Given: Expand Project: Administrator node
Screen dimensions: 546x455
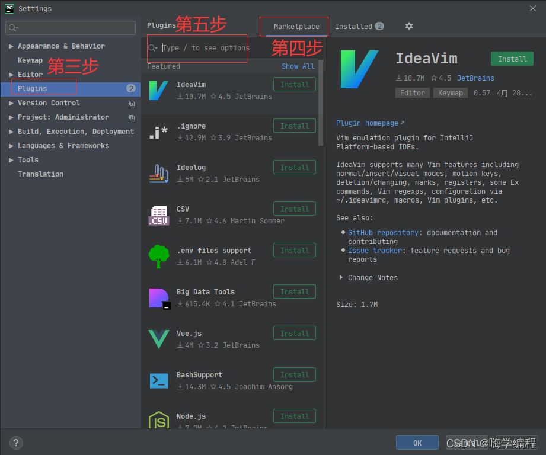Looking at the screenshot, I should click(x=11, y=117).
